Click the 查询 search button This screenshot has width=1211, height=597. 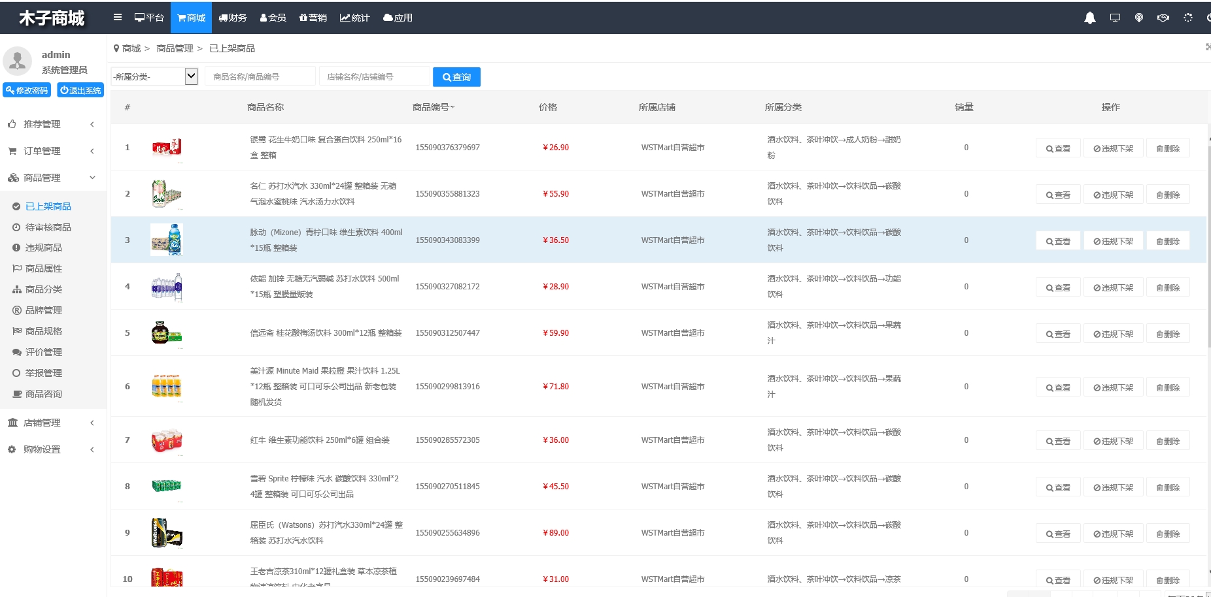[456, 77]
